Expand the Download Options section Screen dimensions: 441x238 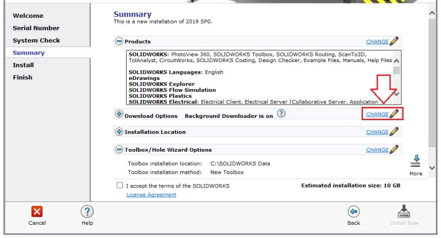(119, 114)
